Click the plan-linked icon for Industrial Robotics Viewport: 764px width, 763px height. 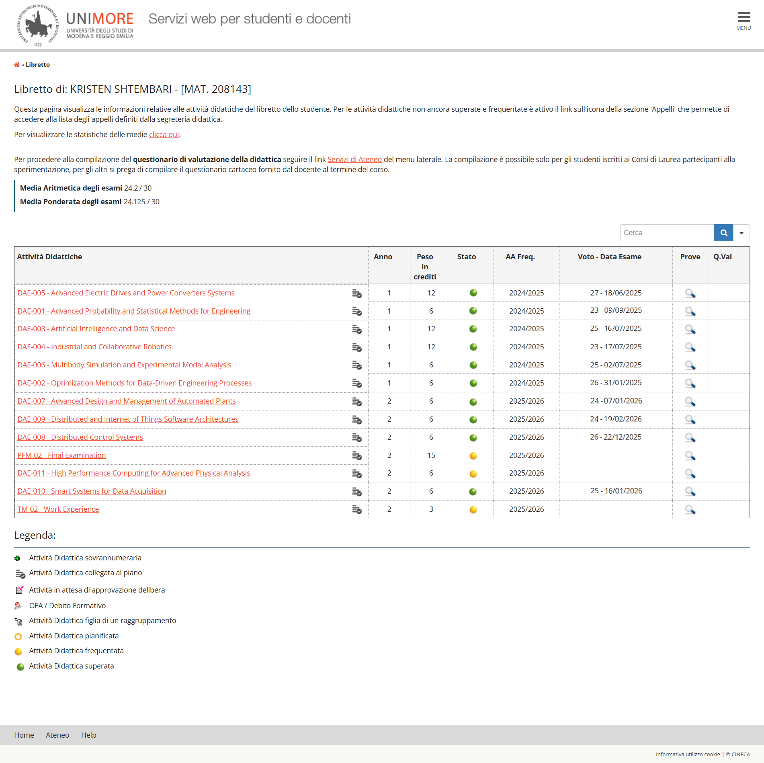coord(356,347)
